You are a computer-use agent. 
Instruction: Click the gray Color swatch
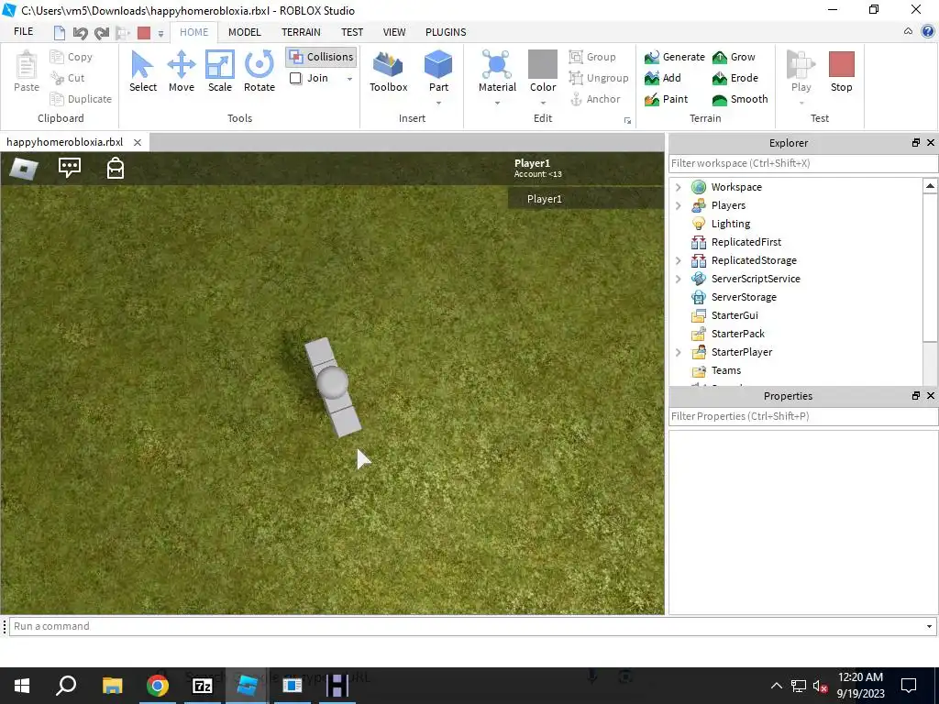point(543,64)
